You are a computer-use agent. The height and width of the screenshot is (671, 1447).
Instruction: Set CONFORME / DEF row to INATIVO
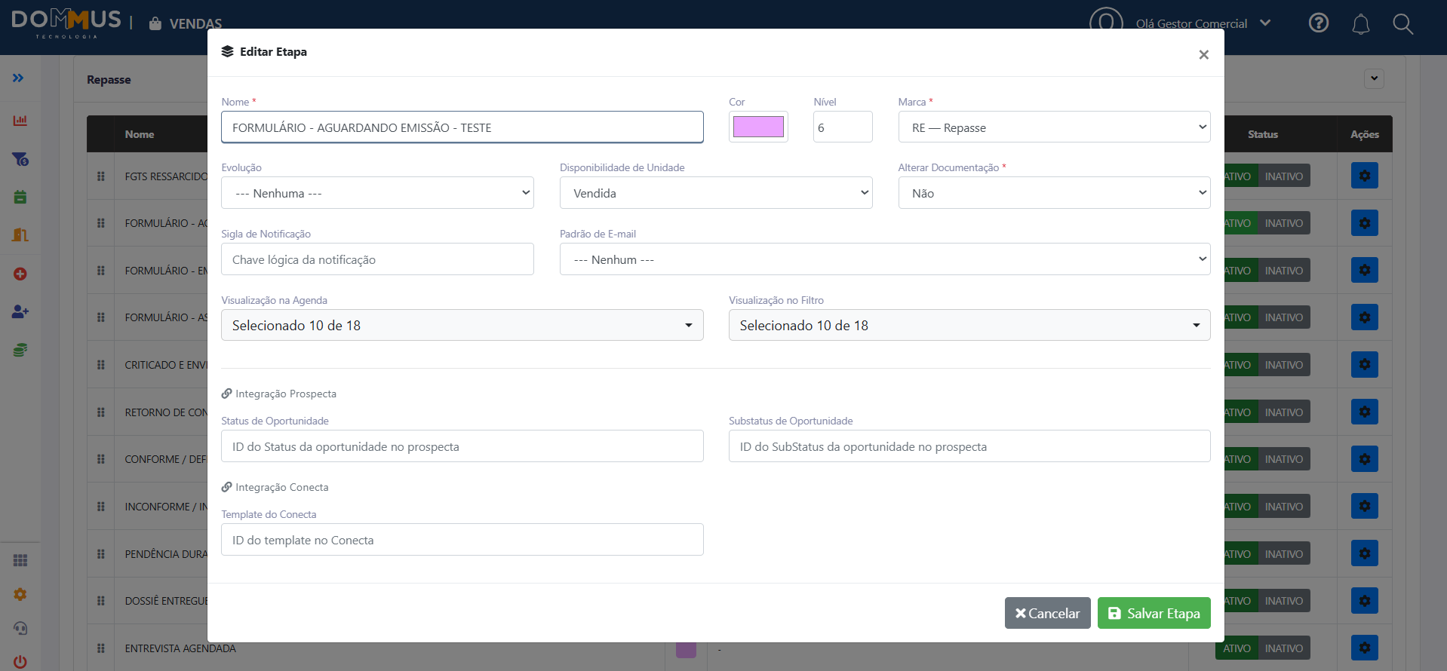pyautogui.click(x=1284, y=459)
